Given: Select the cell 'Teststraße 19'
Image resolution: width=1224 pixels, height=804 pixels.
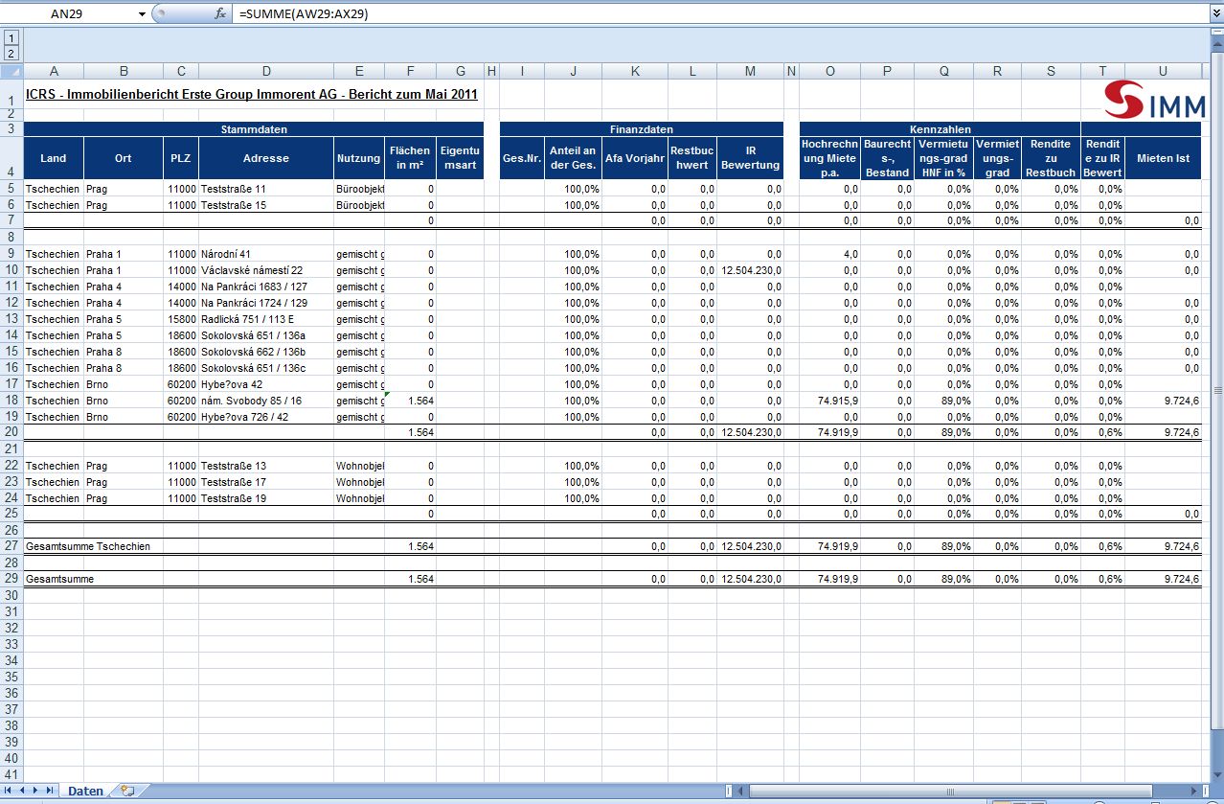Looking at the screenshot, I should (266, 498).
